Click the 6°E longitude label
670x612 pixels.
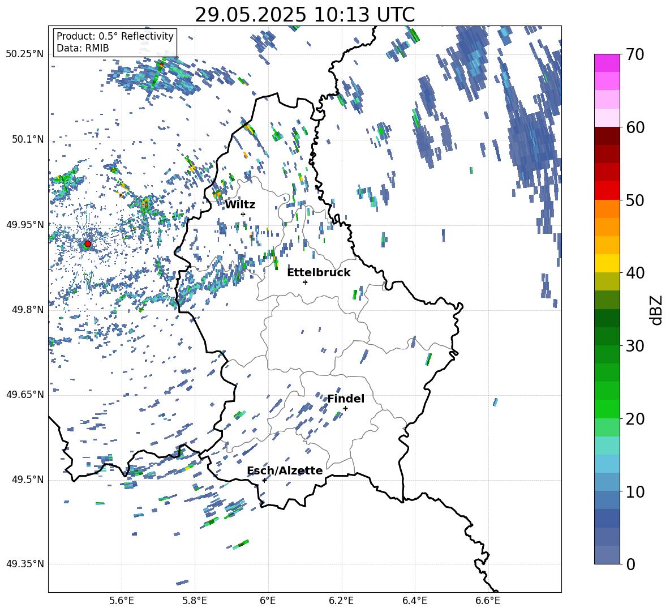[x=268, y=601]
